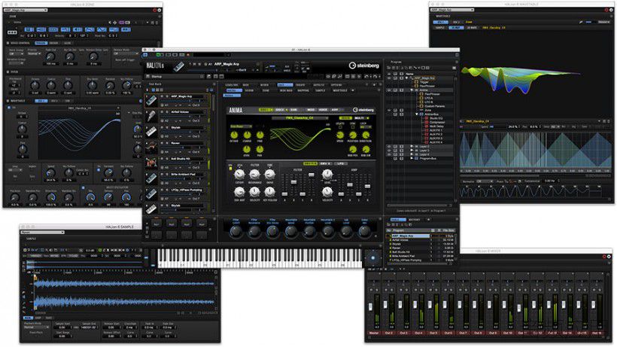617x347 pixels.
Task: Select Compressor in the program tree
Action: click(x=437, y=123)
